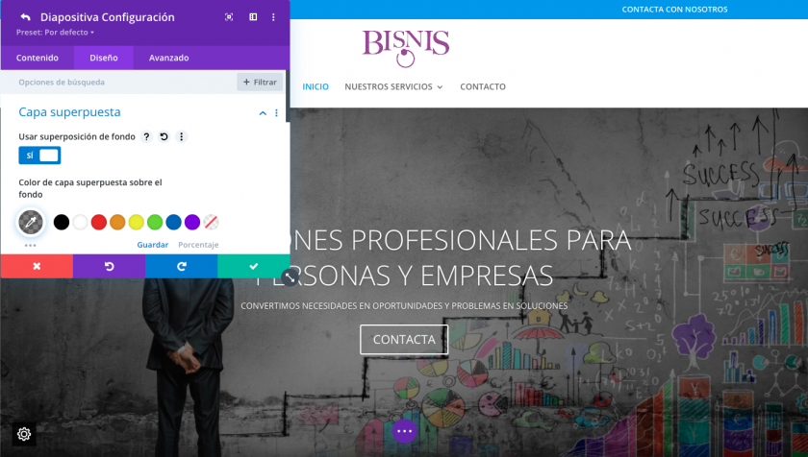Switch to the Contenido tab
808x457 pixels.
coord(38,58)
